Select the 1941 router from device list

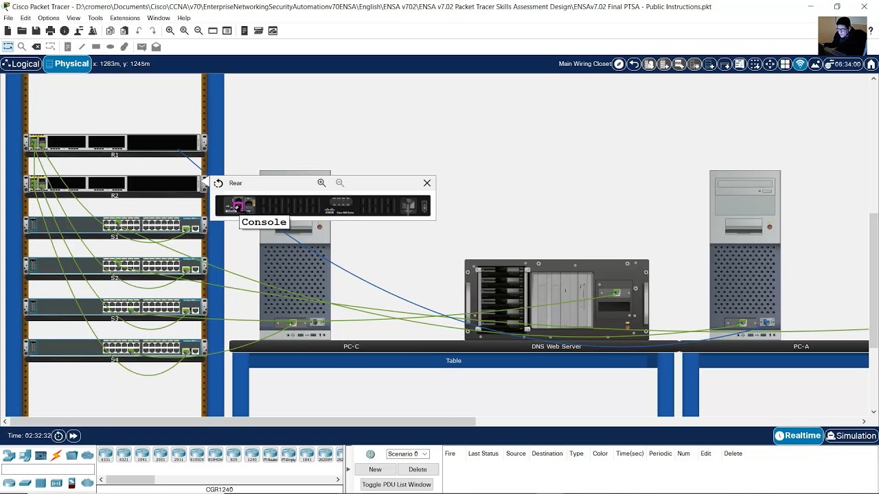click(142, 454)
